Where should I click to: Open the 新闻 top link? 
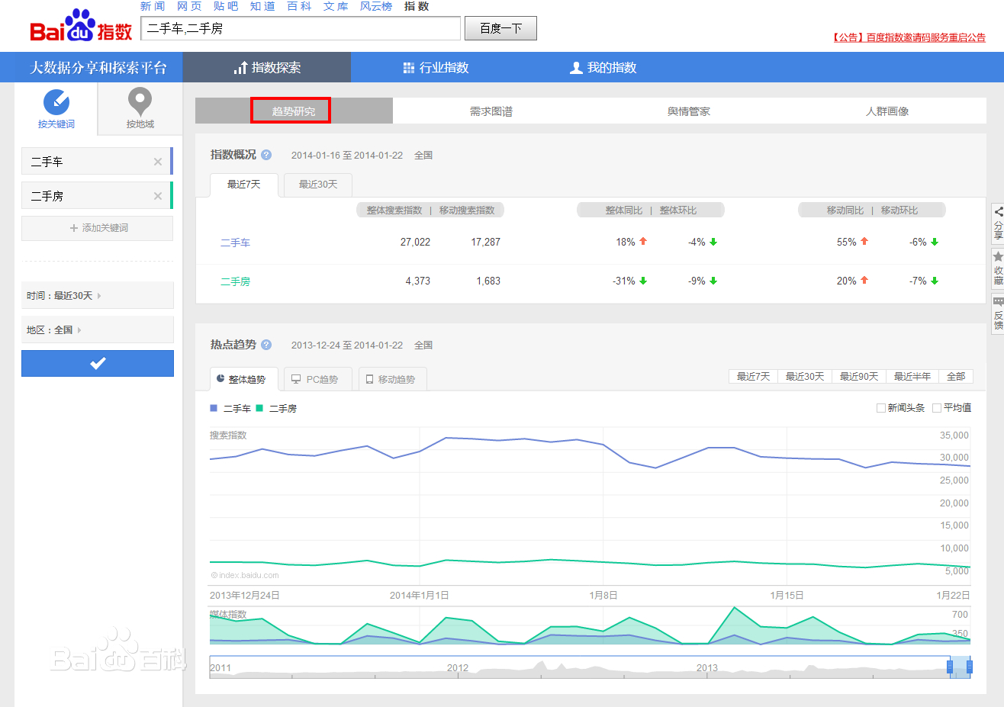pyautogui.click(x=153, y=6)
